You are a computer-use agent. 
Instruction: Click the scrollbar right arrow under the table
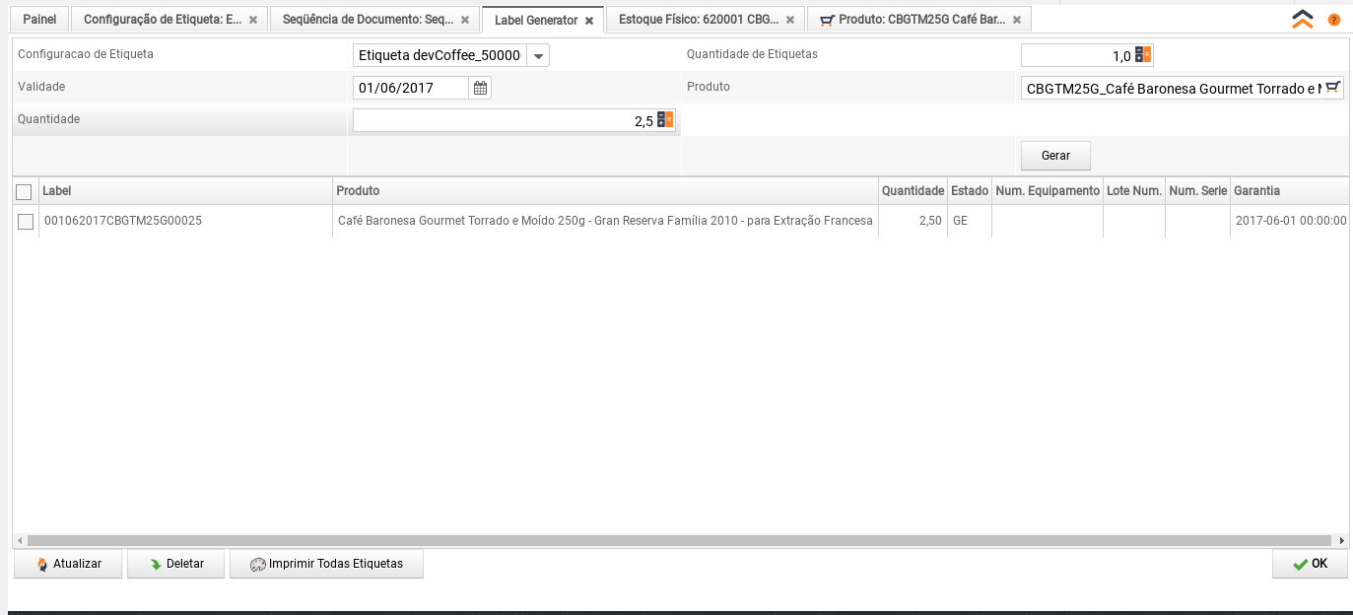point(1340,540)
